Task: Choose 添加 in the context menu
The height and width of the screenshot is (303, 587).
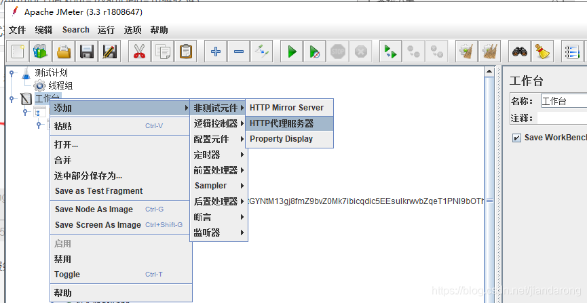Action: click(121, 108)
